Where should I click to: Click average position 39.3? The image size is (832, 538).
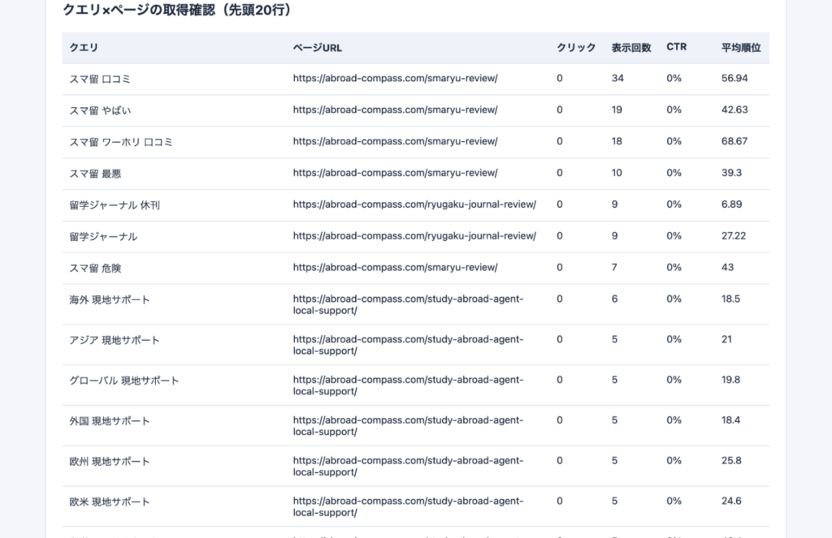point(732,173)
